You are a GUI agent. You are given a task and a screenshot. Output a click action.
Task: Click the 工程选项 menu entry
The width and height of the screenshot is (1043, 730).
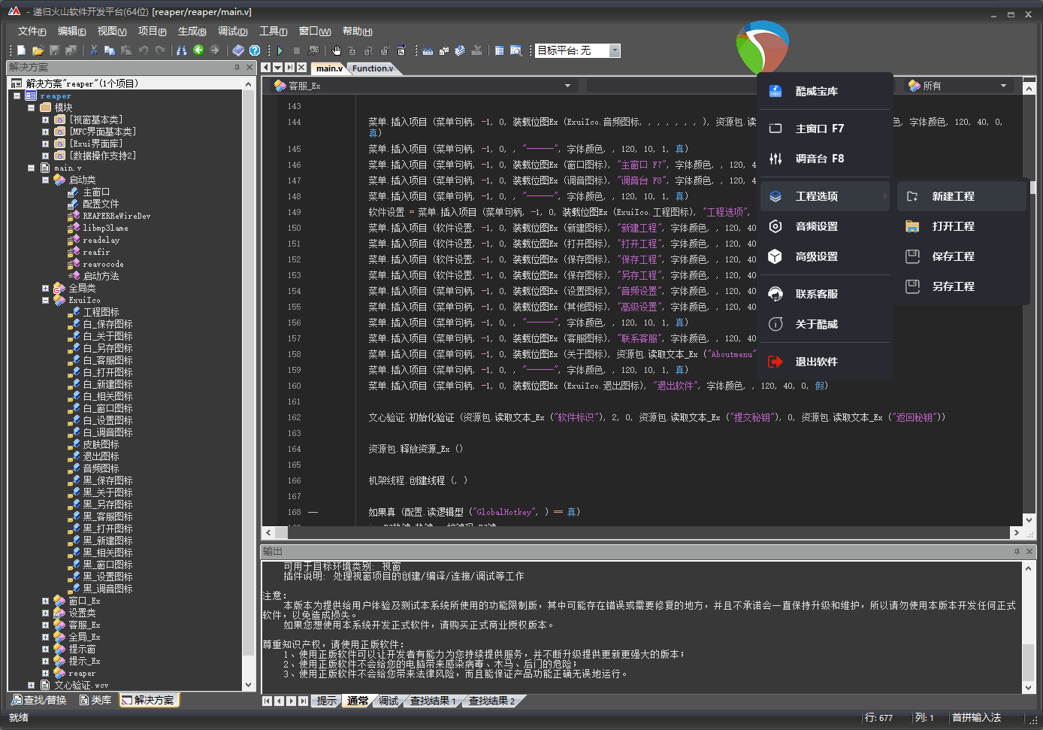click(825, 196)
